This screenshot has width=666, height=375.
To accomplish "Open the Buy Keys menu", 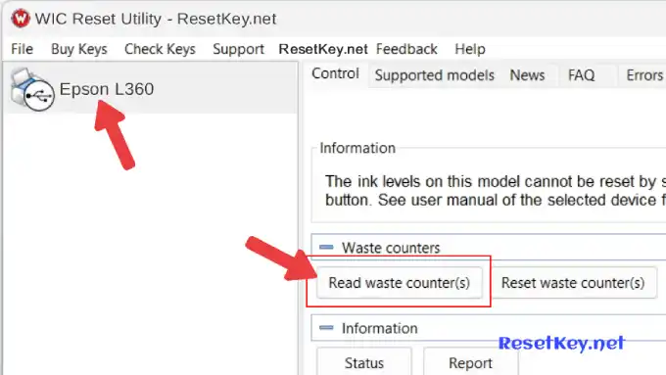I will coord(79,49).
